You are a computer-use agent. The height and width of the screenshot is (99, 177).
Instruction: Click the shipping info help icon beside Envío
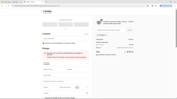coord(100,48)
